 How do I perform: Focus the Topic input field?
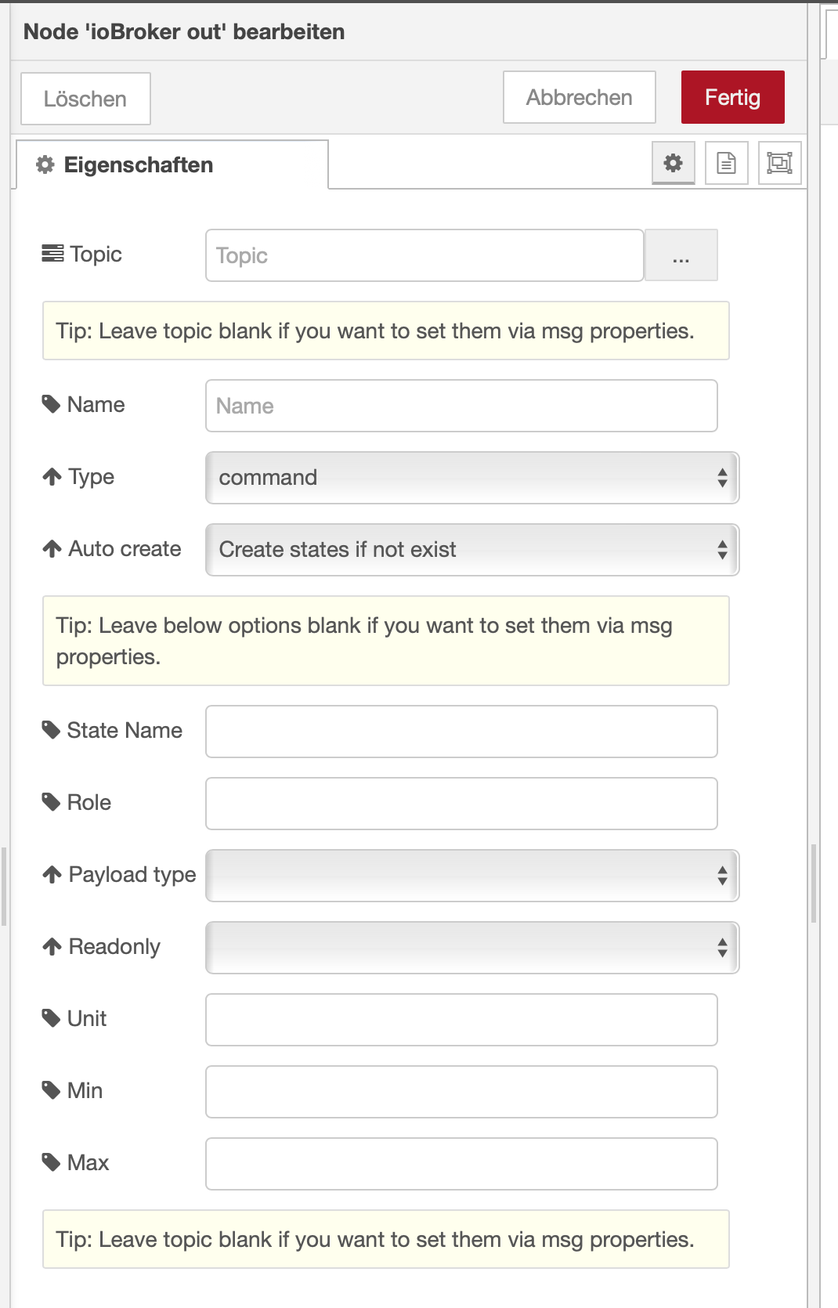pyautogui.click(x=424, y=255)
